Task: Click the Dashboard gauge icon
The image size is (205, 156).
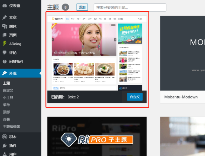Action: pyautogui.click(x=4, y=6)
